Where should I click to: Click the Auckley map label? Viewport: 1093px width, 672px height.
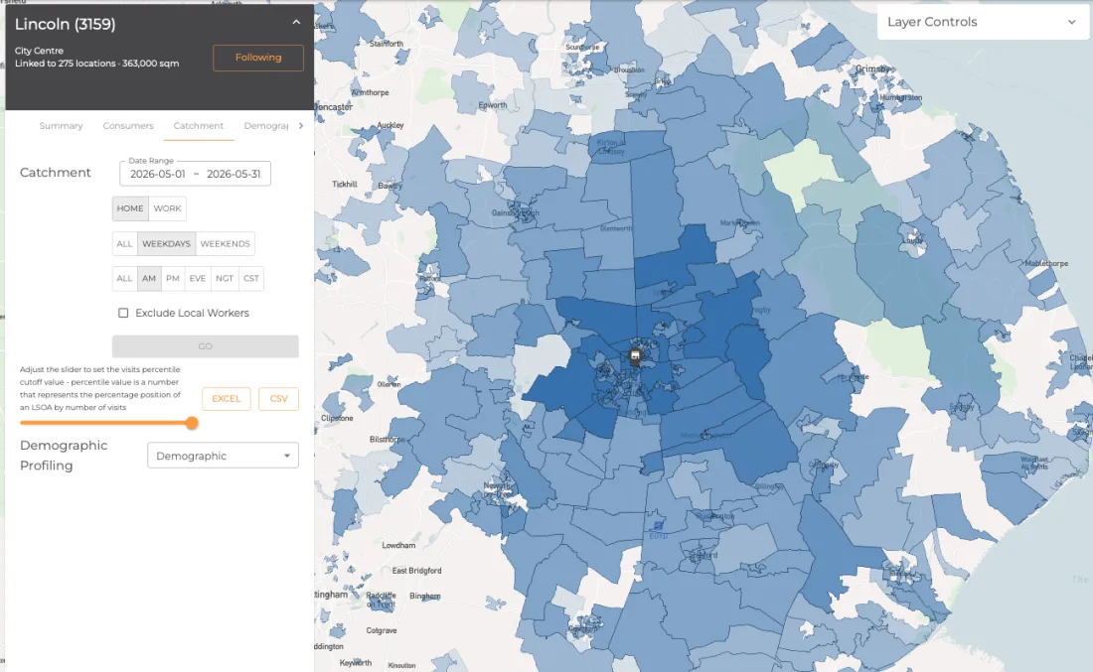[390, 125]
